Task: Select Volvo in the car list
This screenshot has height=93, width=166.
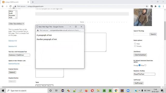Action: pos(11,11)
